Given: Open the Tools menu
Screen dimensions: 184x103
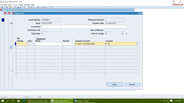Looking at the screenshot, I should coord(21,5).
